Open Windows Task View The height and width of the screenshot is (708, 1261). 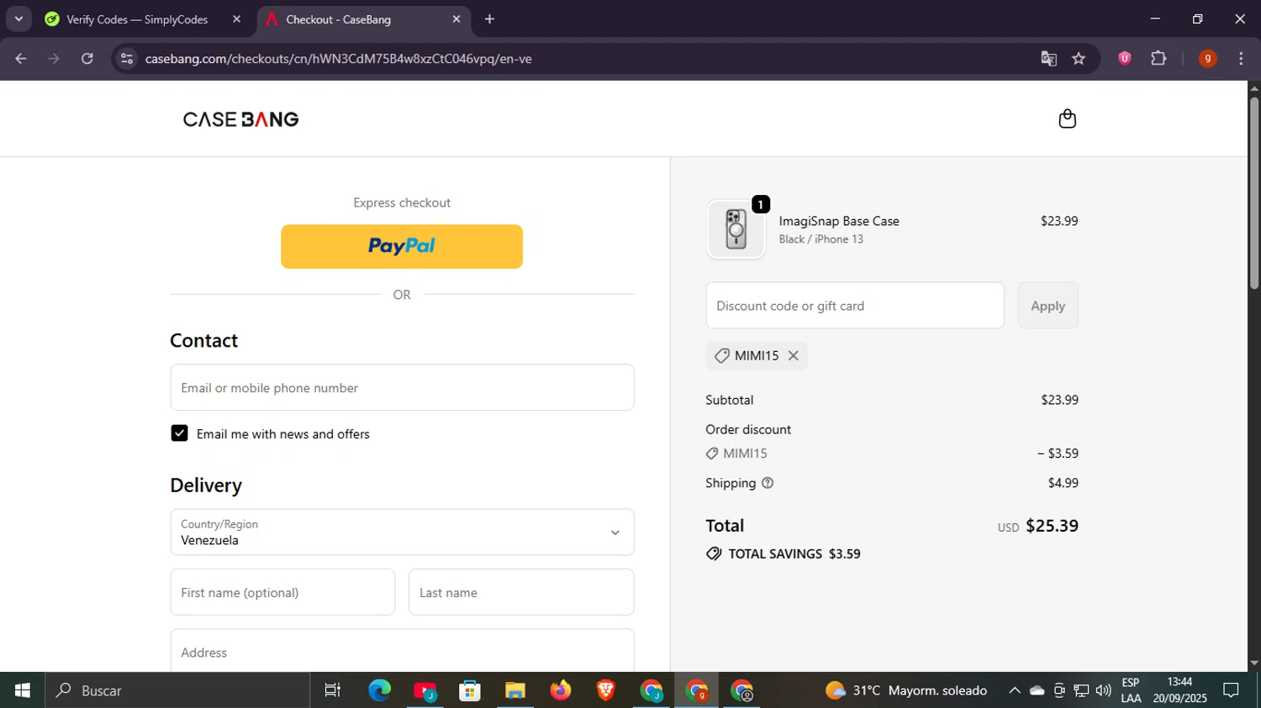[333, 690]
